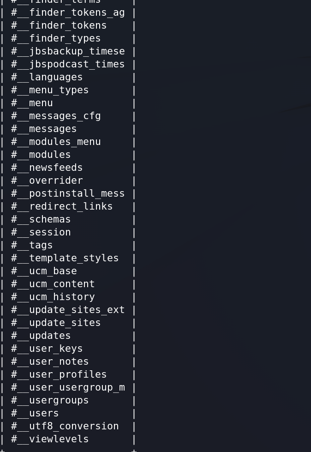Click the #__jbspodcast_times entry

coord(68,64)
